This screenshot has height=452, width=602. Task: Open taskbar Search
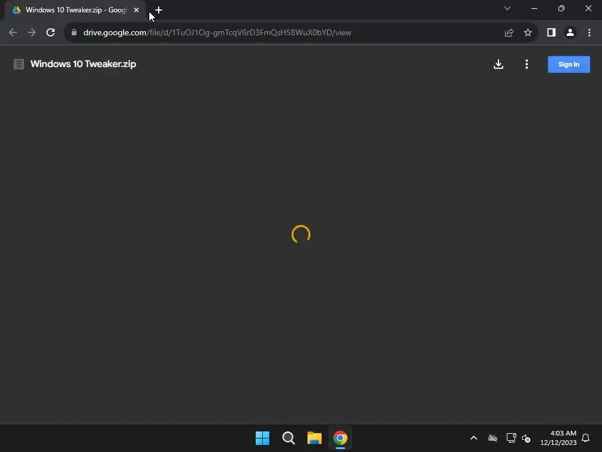click(288, 438)
